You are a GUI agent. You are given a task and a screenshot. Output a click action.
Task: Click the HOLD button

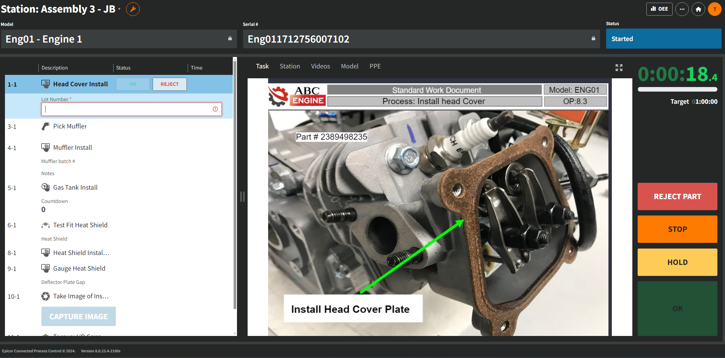click(677, 262)
